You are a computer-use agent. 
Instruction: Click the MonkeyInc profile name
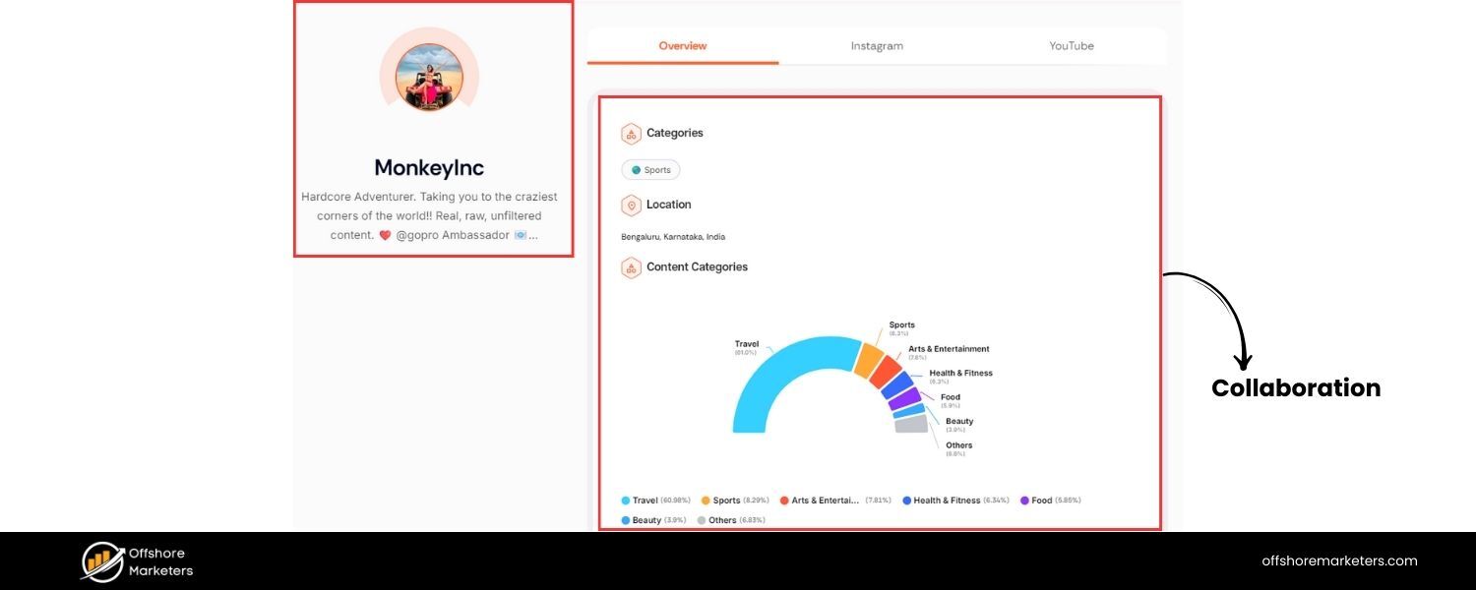(x=429, y=168)
